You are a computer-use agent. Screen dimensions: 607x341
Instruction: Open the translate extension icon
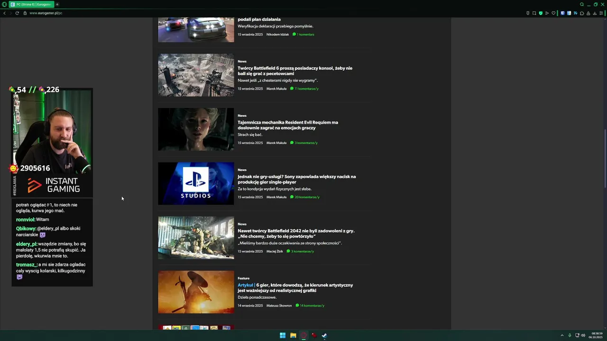(x=569, y=13)
